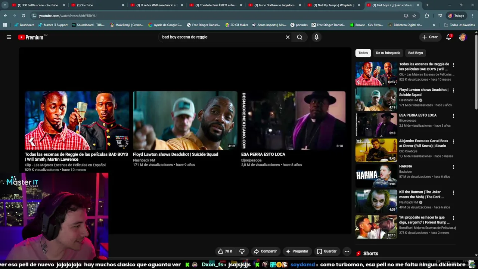The image size is (478, 269).
Task: Open Alejandro Executes Cartel Boss title link
Action: pos(423,143)
